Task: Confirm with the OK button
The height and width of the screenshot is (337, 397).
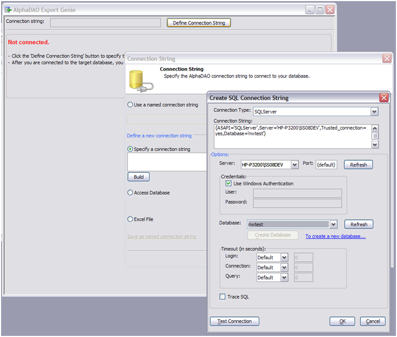Action: coord(342,321)
